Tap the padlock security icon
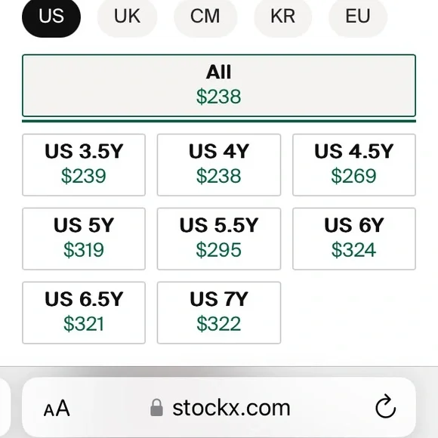438x438 pixels. coord(157,407)
